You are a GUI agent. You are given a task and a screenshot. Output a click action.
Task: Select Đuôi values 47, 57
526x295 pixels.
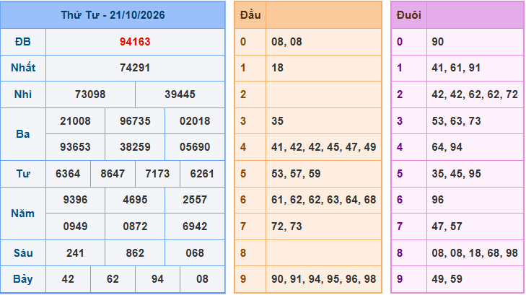pyautogui.click(x=447, y=226)
